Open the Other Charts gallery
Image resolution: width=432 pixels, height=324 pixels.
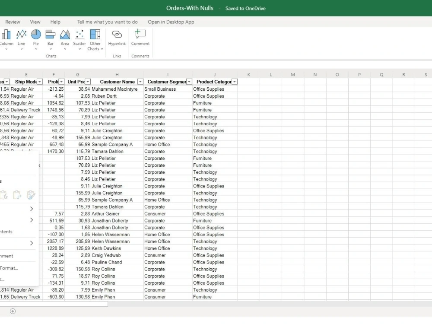(x=95, y=40)
